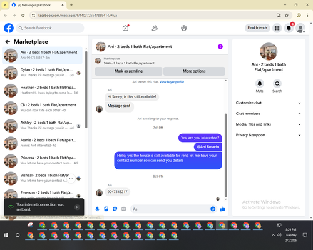Open the three-dot options on Vishaal chat
Viewport: 313px width, 250px height.
click(71, 178)
